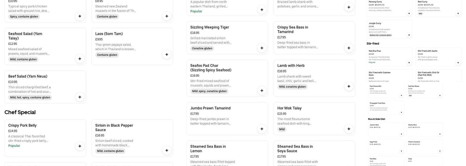Add Prawn Crackers side dish
The width and height of the screenshot is (466, 166).
tap(440, 151)
